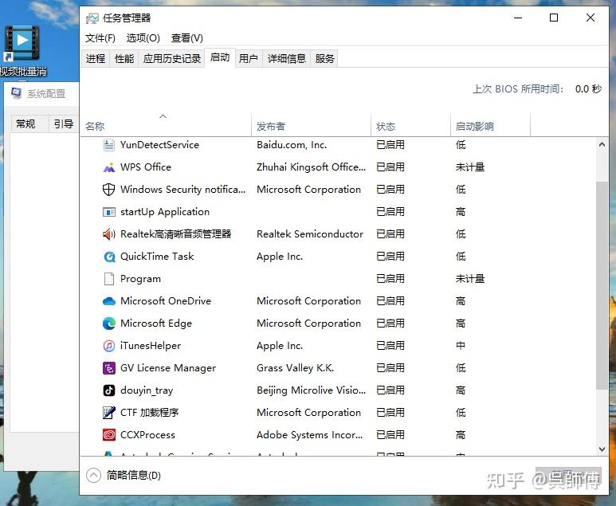Select the WPS Office entry name
616x506 pixels.
pyautogui.click(x=146, y=167)
